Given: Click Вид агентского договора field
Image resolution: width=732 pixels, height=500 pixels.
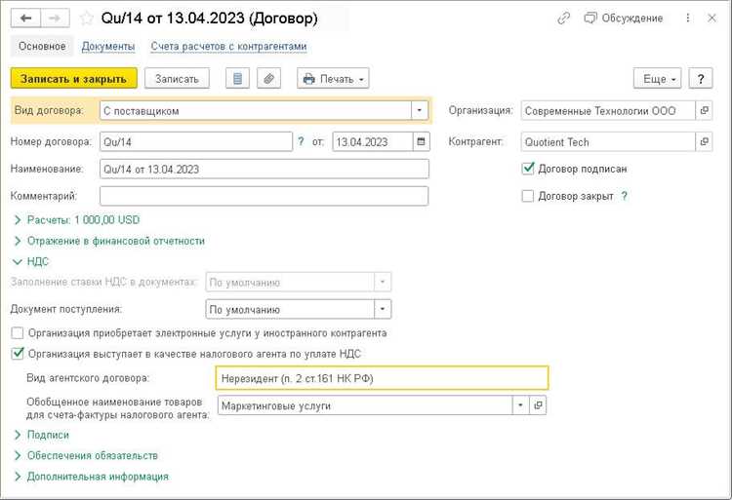Looking at the screenshot, I should [x=382, y=378].
